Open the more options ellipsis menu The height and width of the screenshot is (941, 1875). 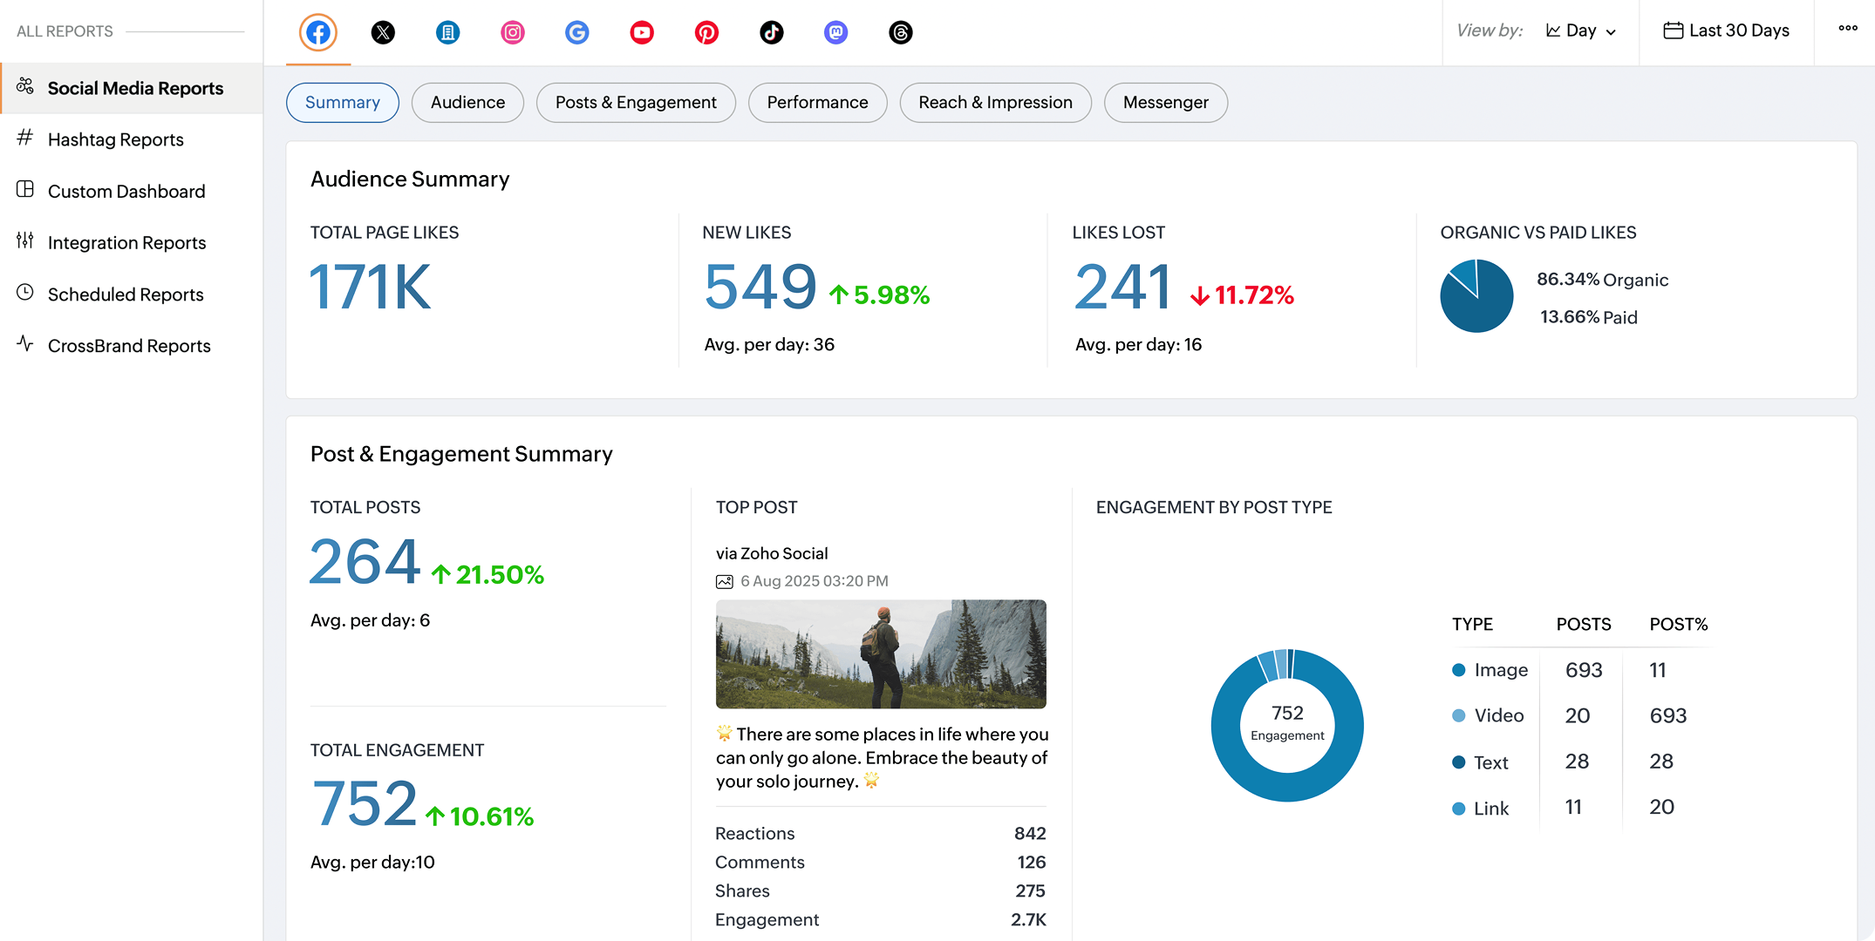1847,29
